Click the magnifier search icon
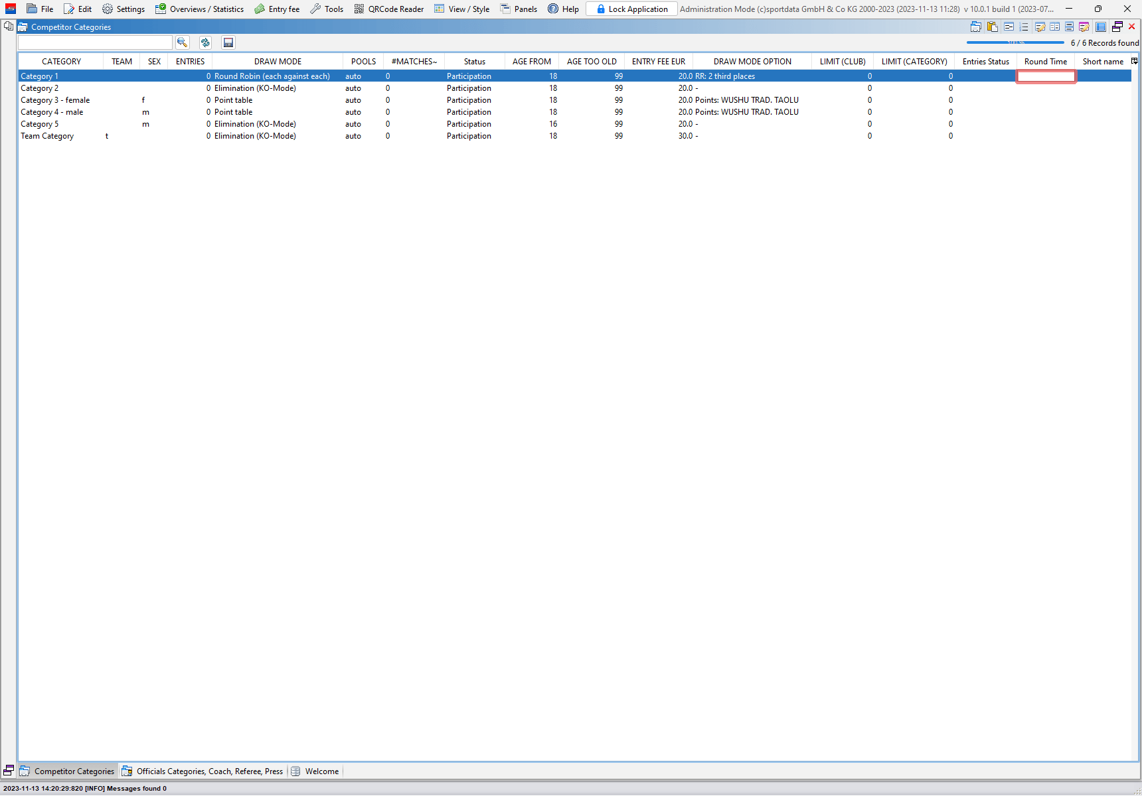This screenshot has width=1142, height=796. tap(182, 42)
